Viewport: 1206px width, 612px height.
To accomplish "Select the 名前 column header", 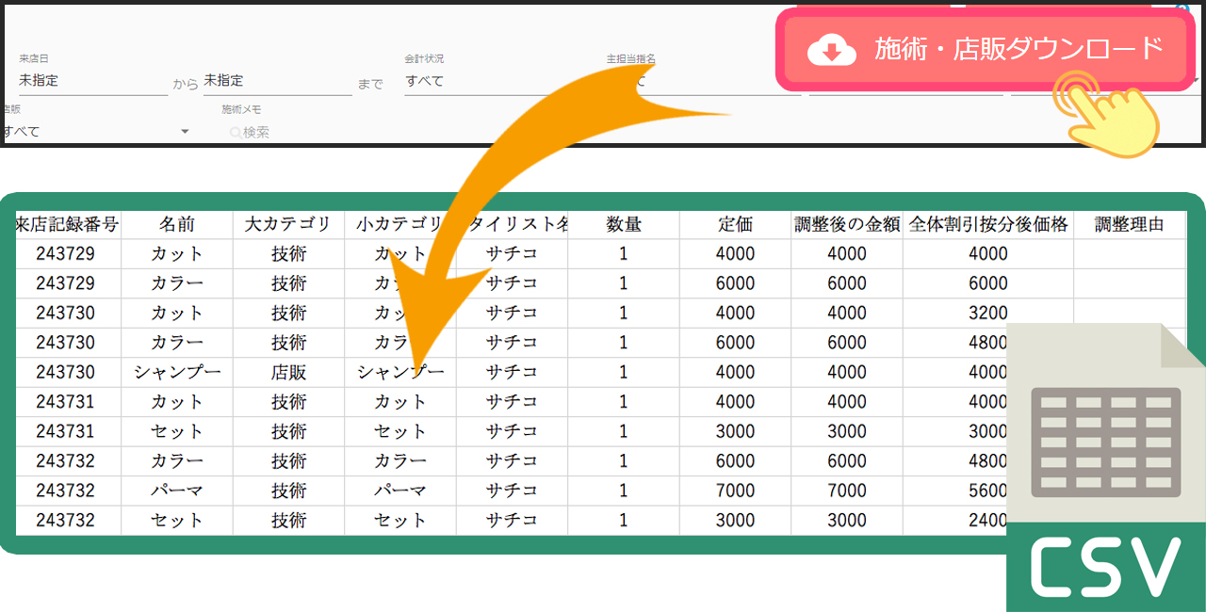I will coord(176,224).
